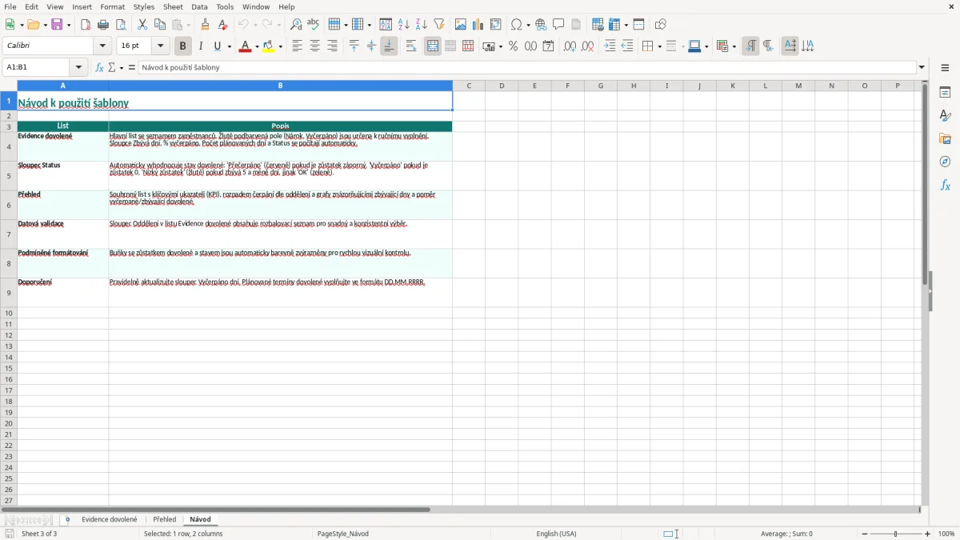Toggle Underline formatting
Screen dimensions: 960x540
click(x=217, y=46)
